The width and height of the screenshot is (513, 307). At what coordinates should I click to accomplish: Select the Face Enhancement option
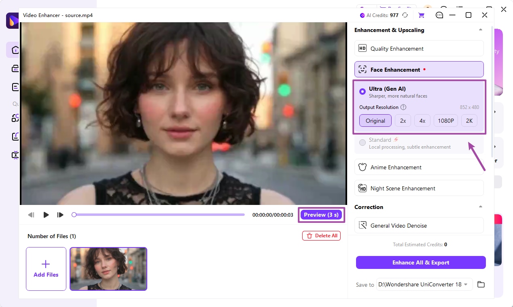[419, 69]
